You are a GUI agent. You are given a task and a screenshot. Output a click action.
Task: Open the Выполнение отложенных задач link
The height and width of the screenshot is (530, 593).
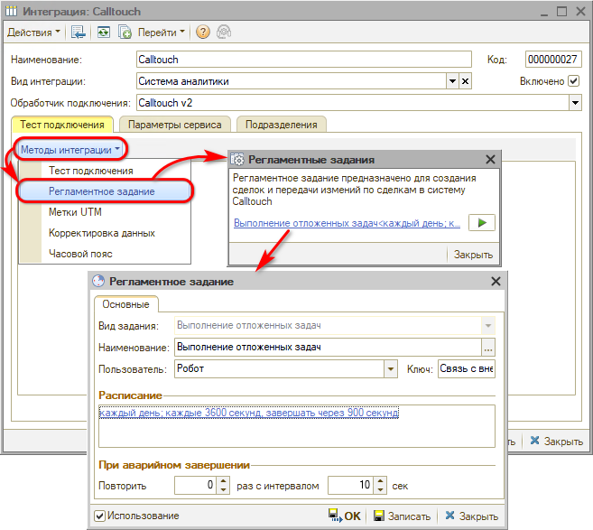click(347, 223)
